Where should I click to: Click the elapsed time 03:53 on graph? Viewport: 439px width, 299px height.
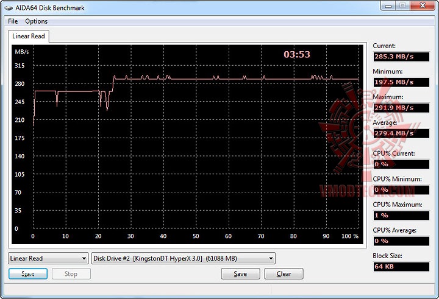point(297,54)
